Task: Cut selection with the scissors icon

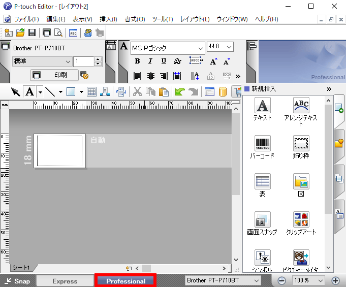Action: pyautogui.click(x=137, y=92)
